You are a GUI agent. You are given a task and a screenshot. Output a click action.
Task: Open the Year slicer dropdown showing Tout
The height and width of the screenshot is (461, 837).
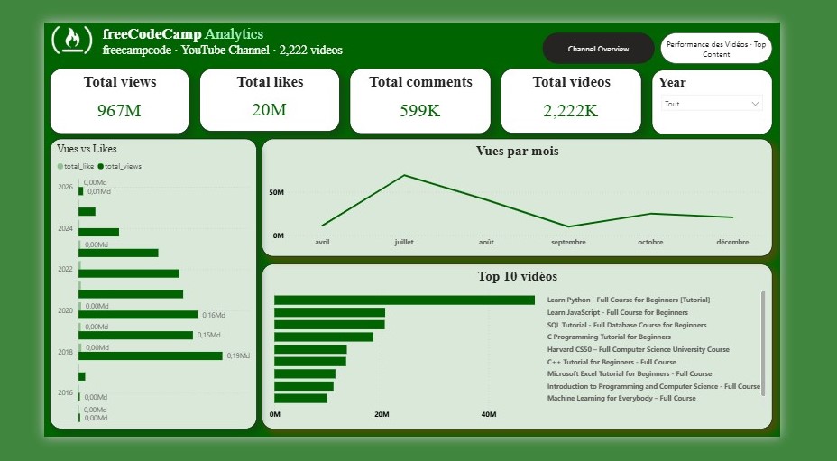point(712,104)
